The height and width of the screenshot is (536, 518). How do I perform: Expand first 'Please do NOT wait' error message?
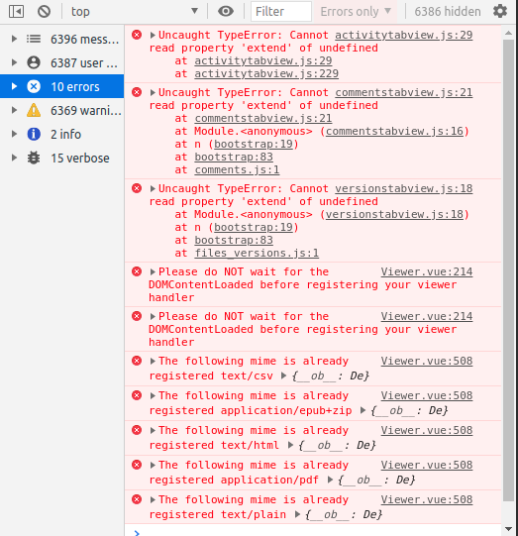153,271
